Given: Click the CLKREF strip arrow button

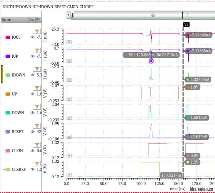Looking at the screenshot, I should pos(69,174).
